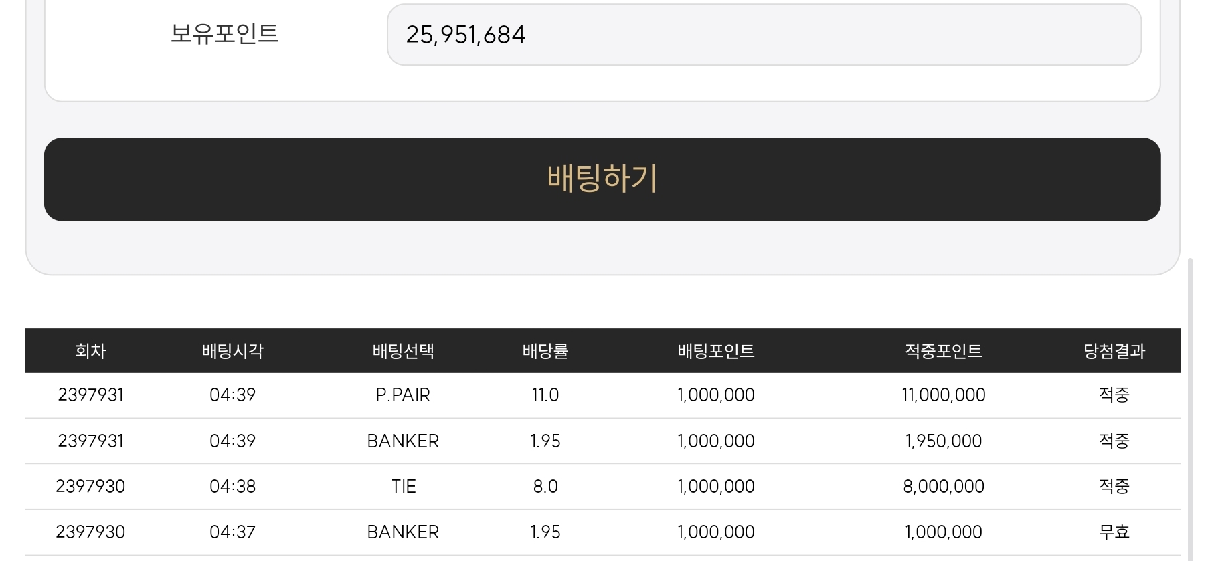Click the 1,950,000 winning points cell
Screen dimensions: 1212x561
tap(944, 441)
